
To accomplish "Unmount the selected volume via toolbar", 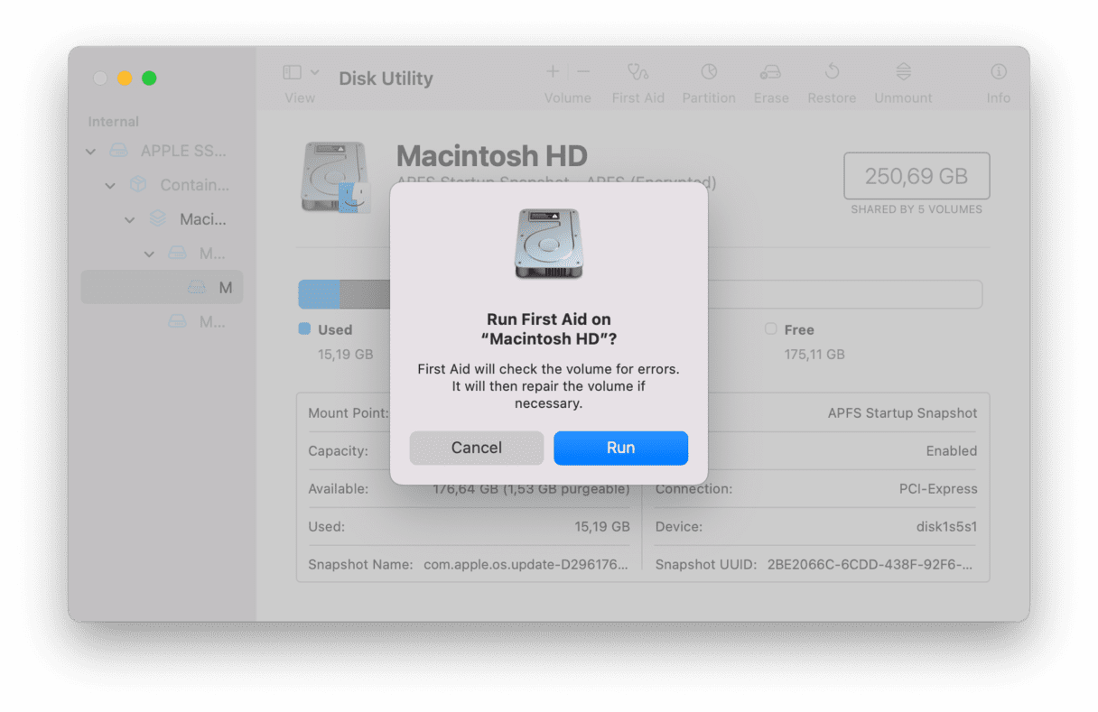I will [903, 71].
